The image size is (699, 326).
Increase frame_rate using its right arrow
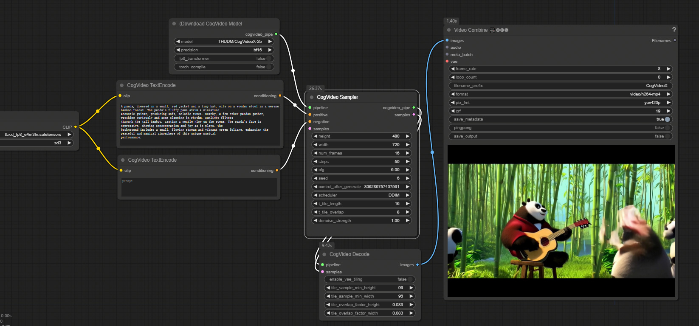[x=668, y=69]
